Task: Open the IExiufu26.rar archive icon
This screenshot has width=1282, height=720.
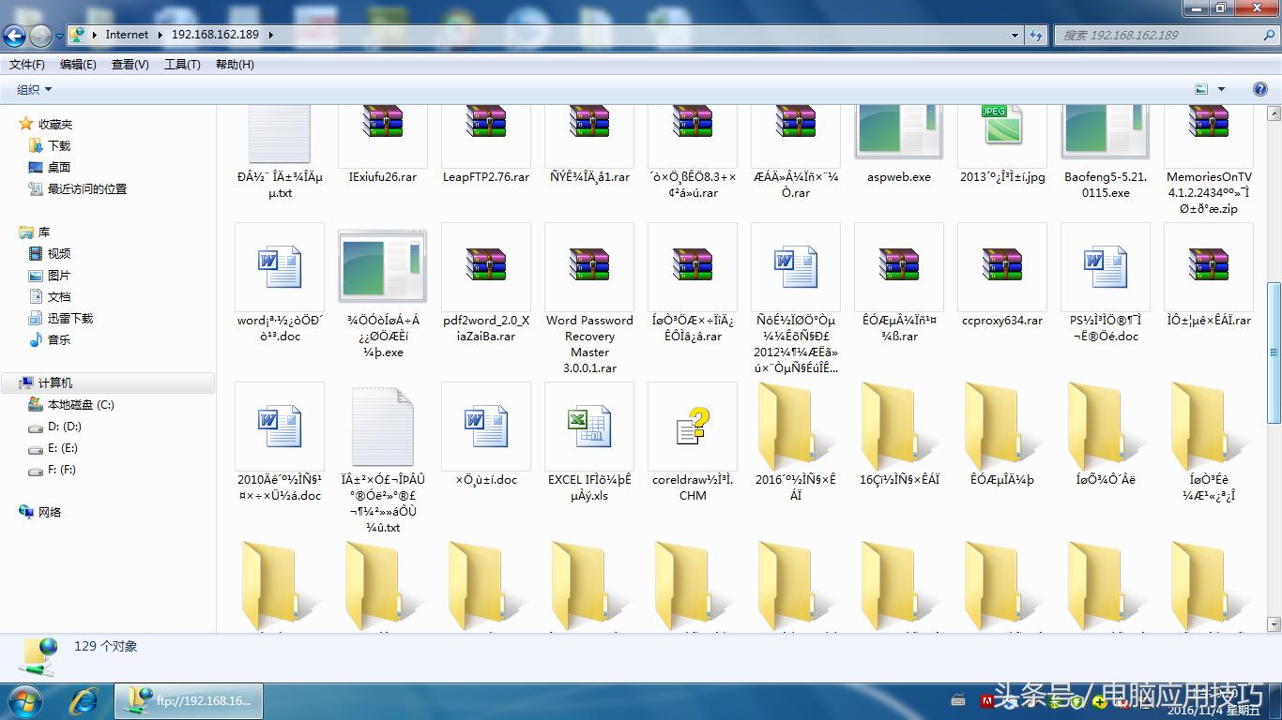Action: (x=382, y=131)
